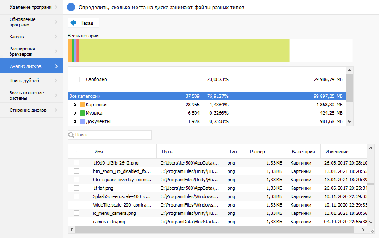Check the box for SplashScreen.scale-100 file
The height and width of the screenshot is (238, 379).
click(76, 196)
